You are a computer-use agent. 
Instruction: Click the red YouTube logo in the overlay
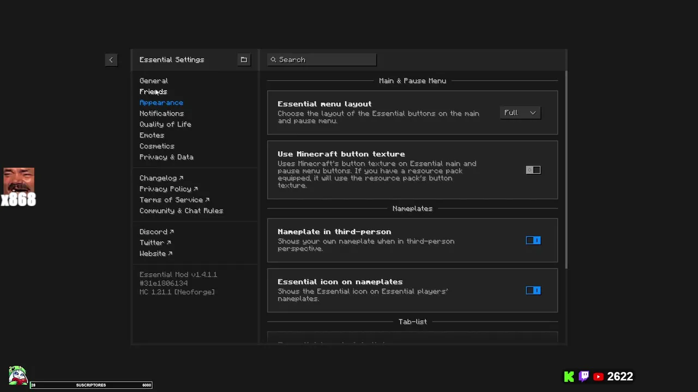coord(598,376)
